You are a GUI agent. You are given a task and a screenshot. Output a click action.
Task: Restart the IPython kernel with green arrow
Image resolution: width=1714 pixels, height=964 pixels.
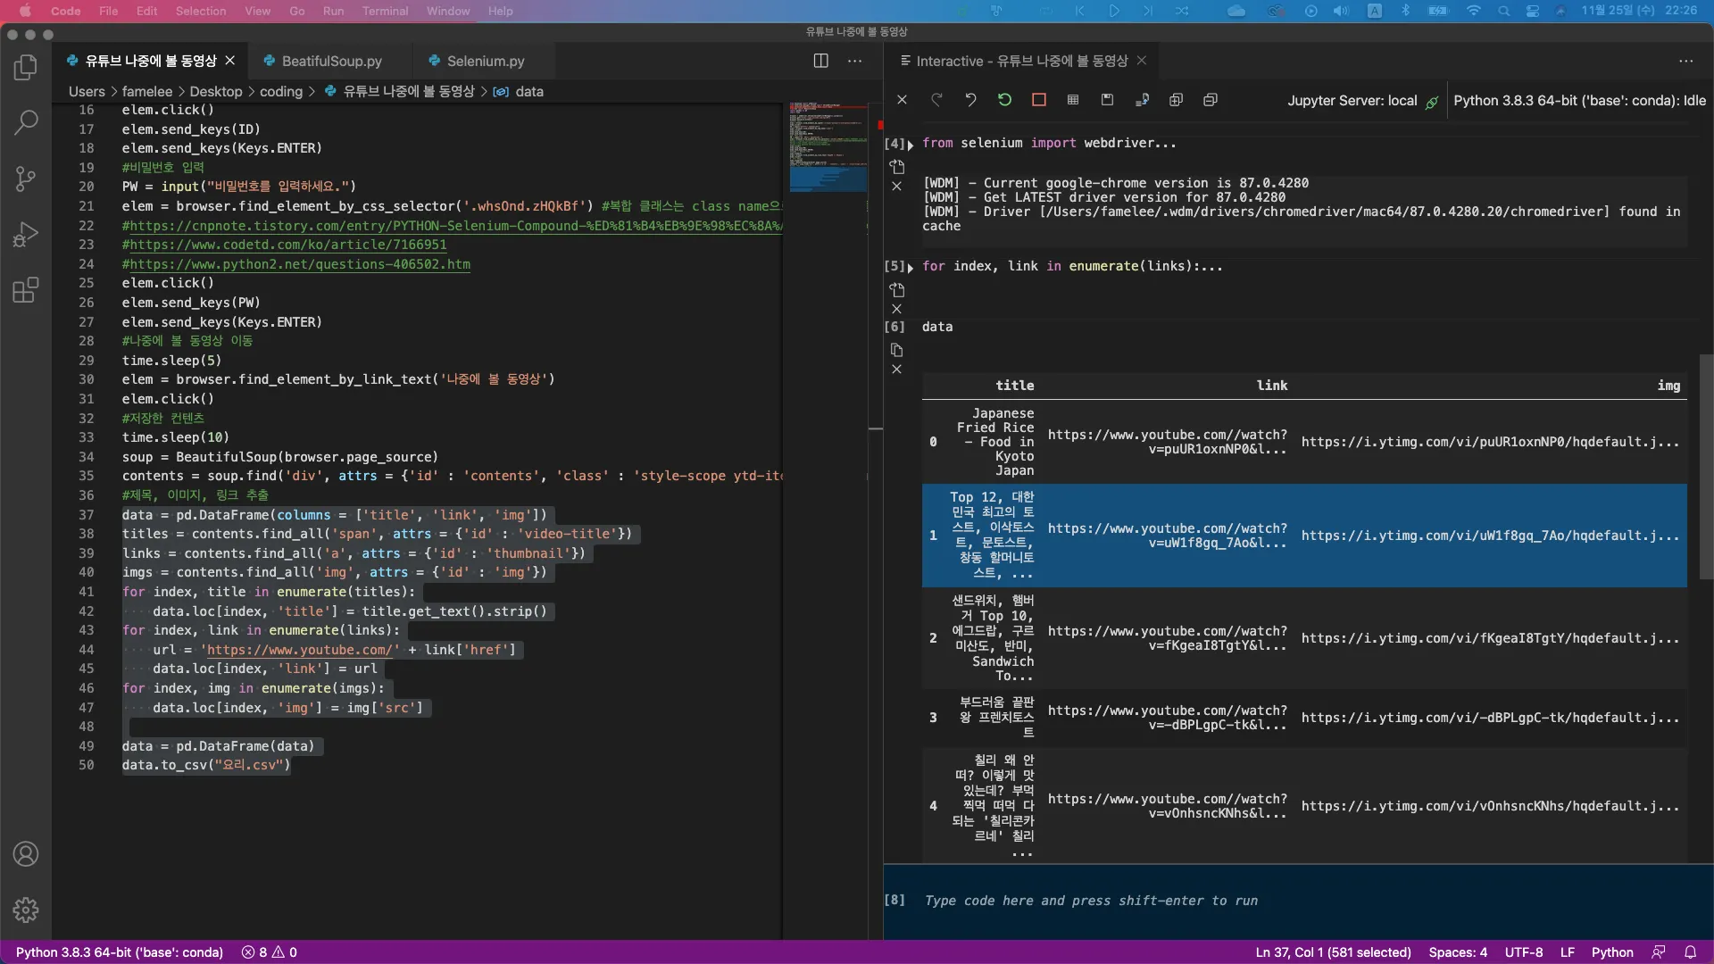[x=1004, y=100]
